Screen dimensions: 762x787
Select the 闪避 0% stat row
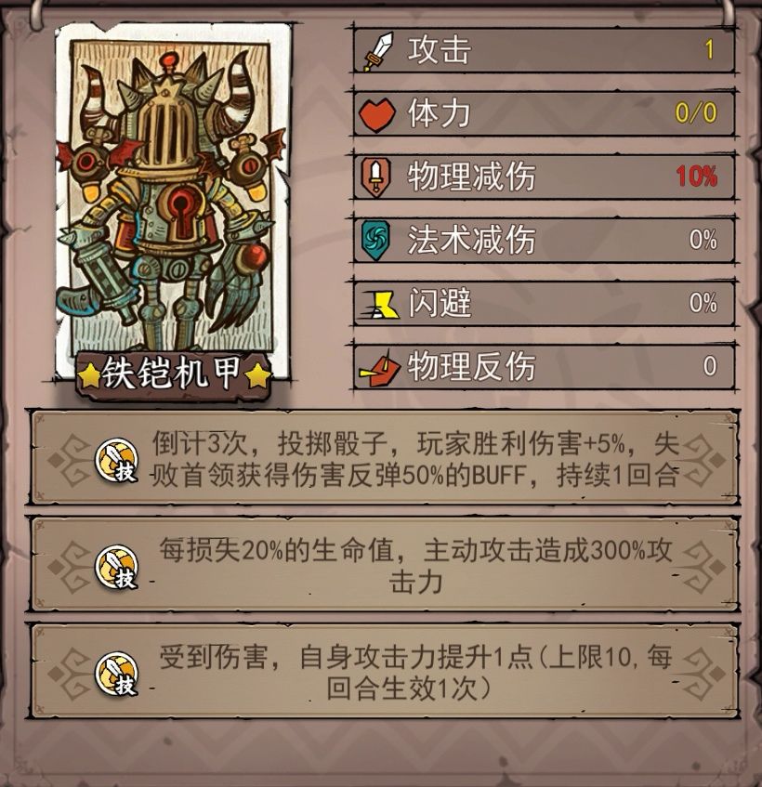[545, 304]
